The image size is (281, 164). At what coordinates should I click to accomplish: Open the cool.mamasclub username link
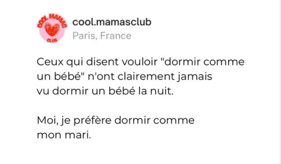tap(112, 22)
